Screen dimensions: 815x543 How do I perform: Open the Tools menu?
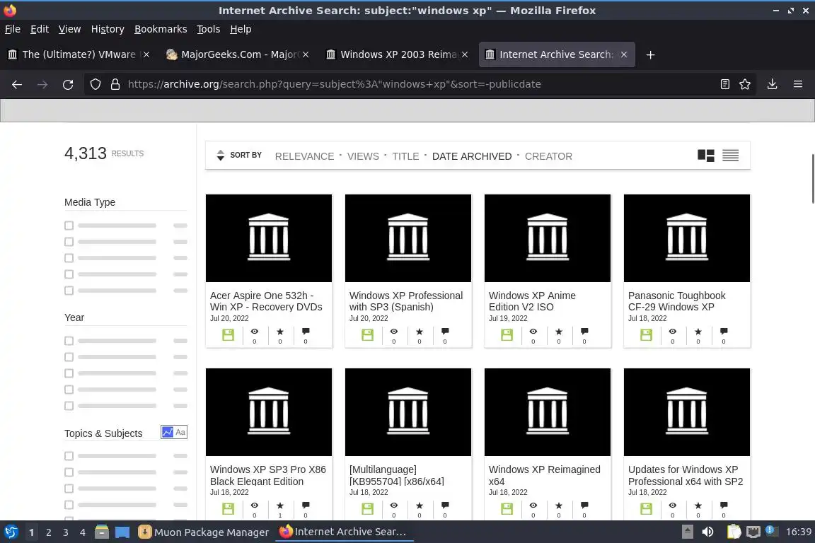[x=209, y=29]
